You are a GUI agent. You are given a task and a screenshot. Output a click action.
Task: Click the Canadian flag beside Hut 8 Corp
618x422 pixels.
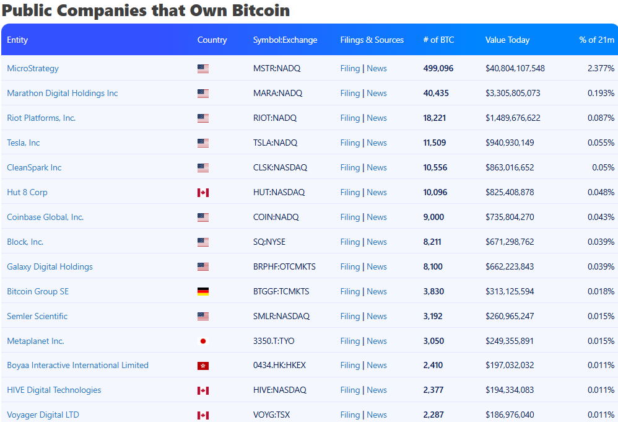point(202,193)
